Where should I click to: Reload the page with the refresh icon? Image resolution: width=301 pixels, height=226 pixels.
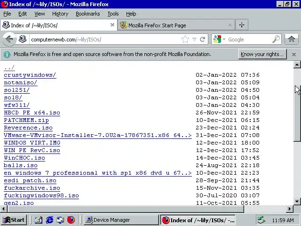pyautogui.click(x=203, y=40)
